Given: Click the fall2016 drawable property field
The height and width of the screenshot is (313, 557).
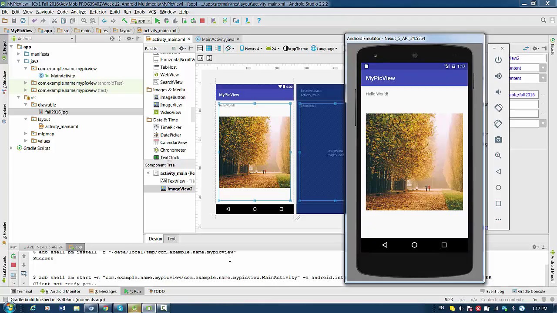Looking at the screenshot, I should [524, 95].
